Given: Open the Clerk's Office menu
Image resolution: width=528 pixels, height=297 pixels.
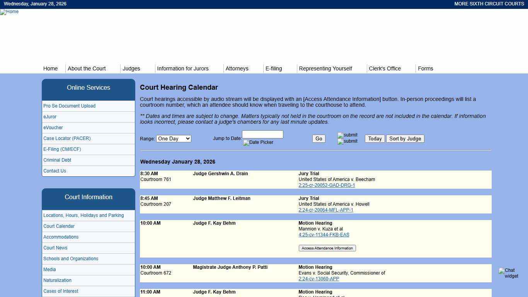Looking at the screenshot, I should pyautogui.click(x=385, y=68).
